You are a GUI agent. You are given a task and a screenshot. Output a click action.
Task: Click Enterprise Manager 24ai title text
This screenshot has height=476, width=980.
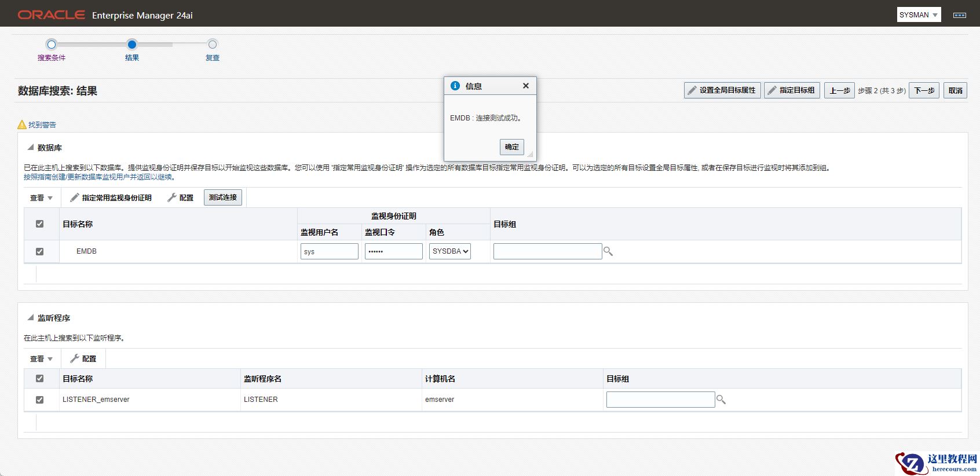142,16
